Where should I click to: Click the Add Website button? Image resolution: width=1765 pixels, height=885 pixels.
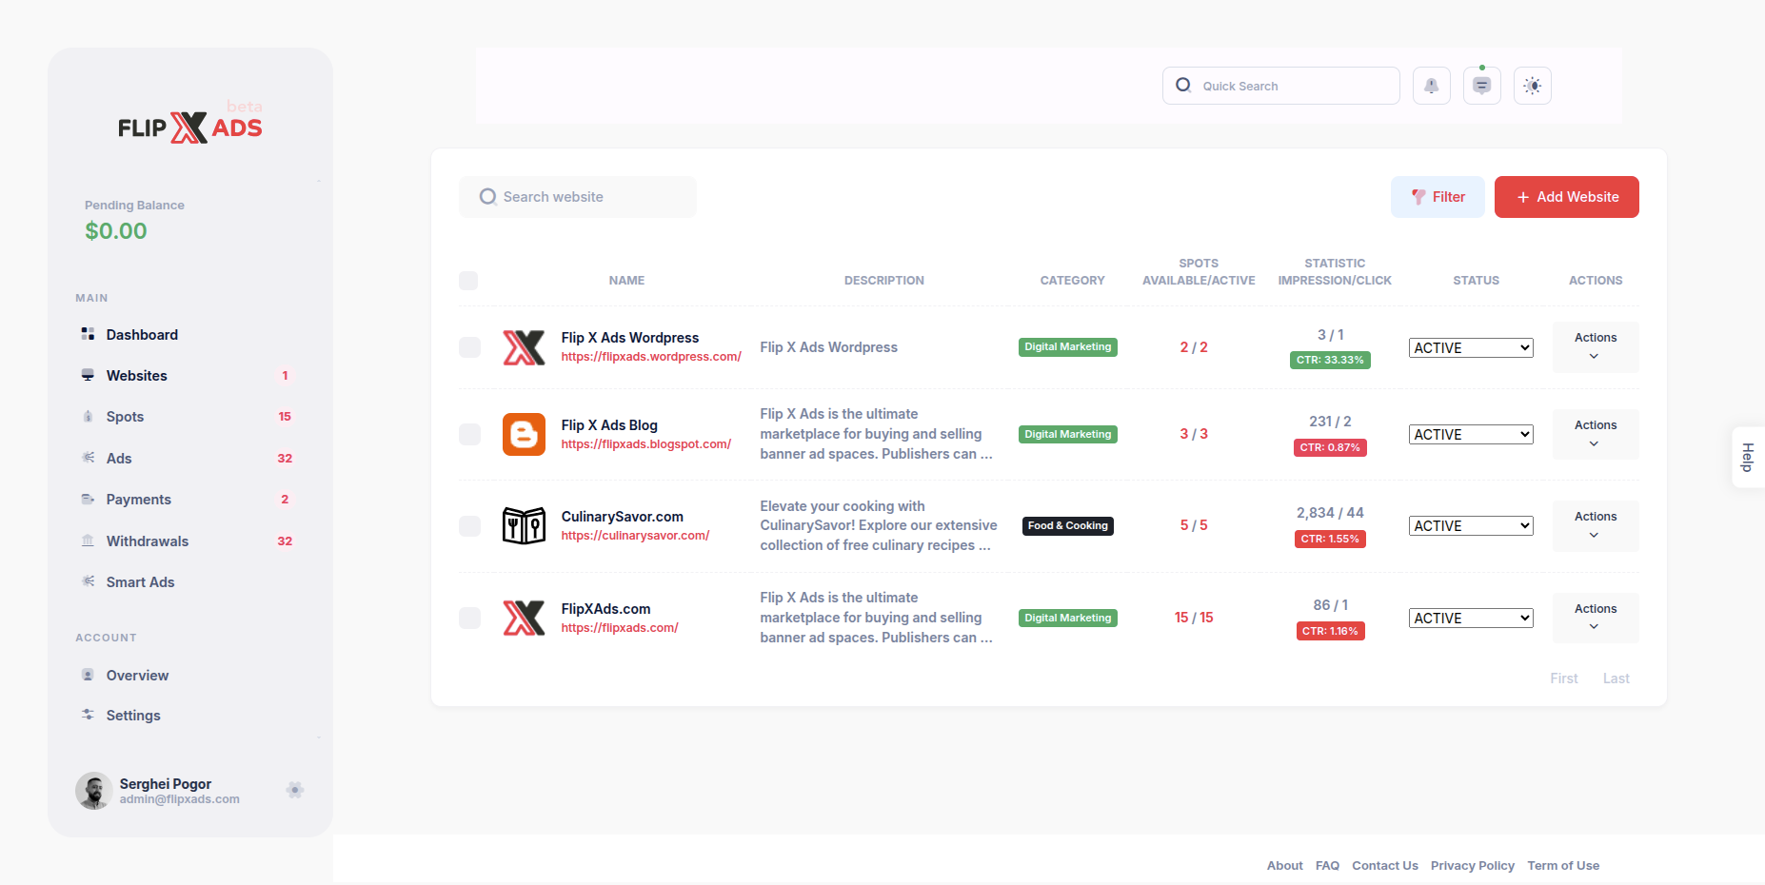click(1567, 197)
